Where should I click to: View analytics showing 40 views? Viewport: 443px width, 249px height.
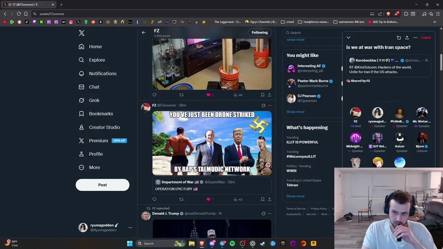pyautogui.click(x=238, y=95)
